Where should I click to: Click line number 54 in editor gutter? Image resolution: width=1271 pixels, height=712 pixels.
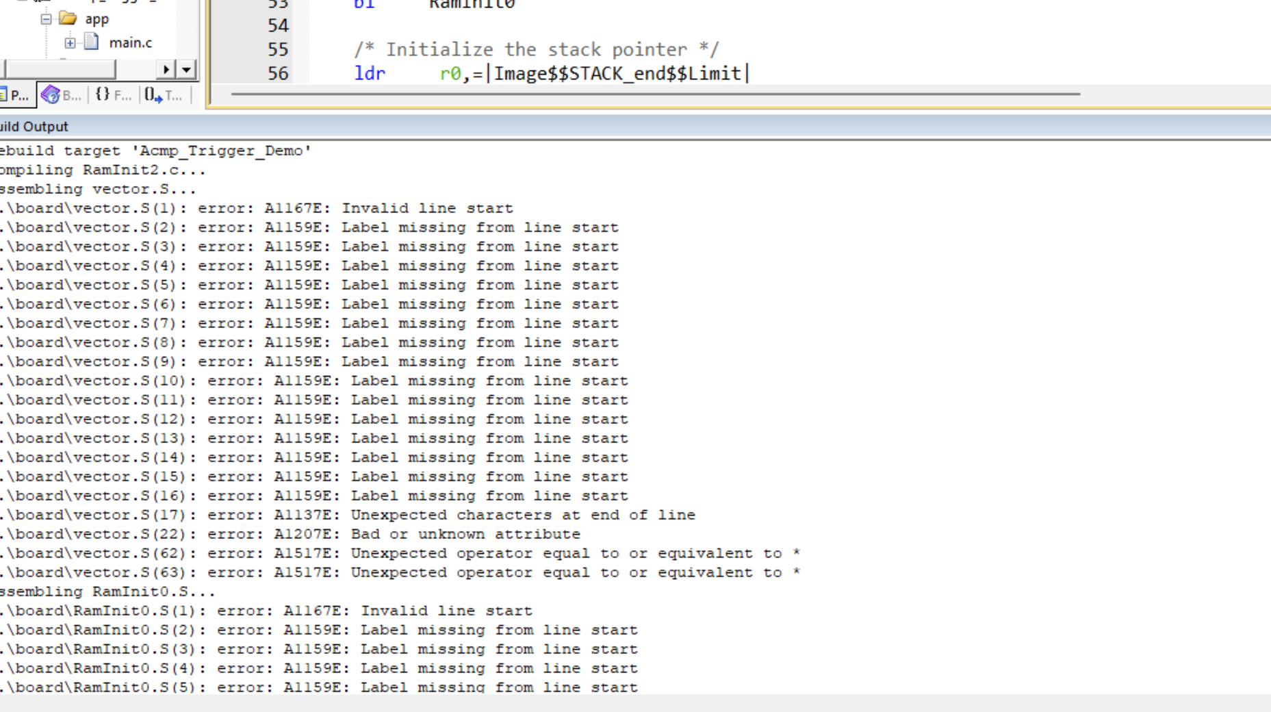(278, 26)
